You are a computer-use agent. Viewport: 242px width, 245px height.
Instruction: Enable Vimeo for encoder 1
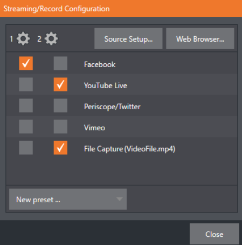(26, 127)
